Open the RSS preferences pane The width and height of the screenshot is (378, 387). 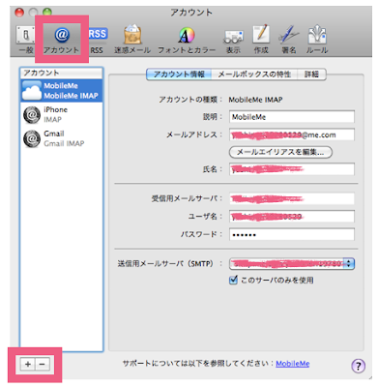[x=97, y=40]
